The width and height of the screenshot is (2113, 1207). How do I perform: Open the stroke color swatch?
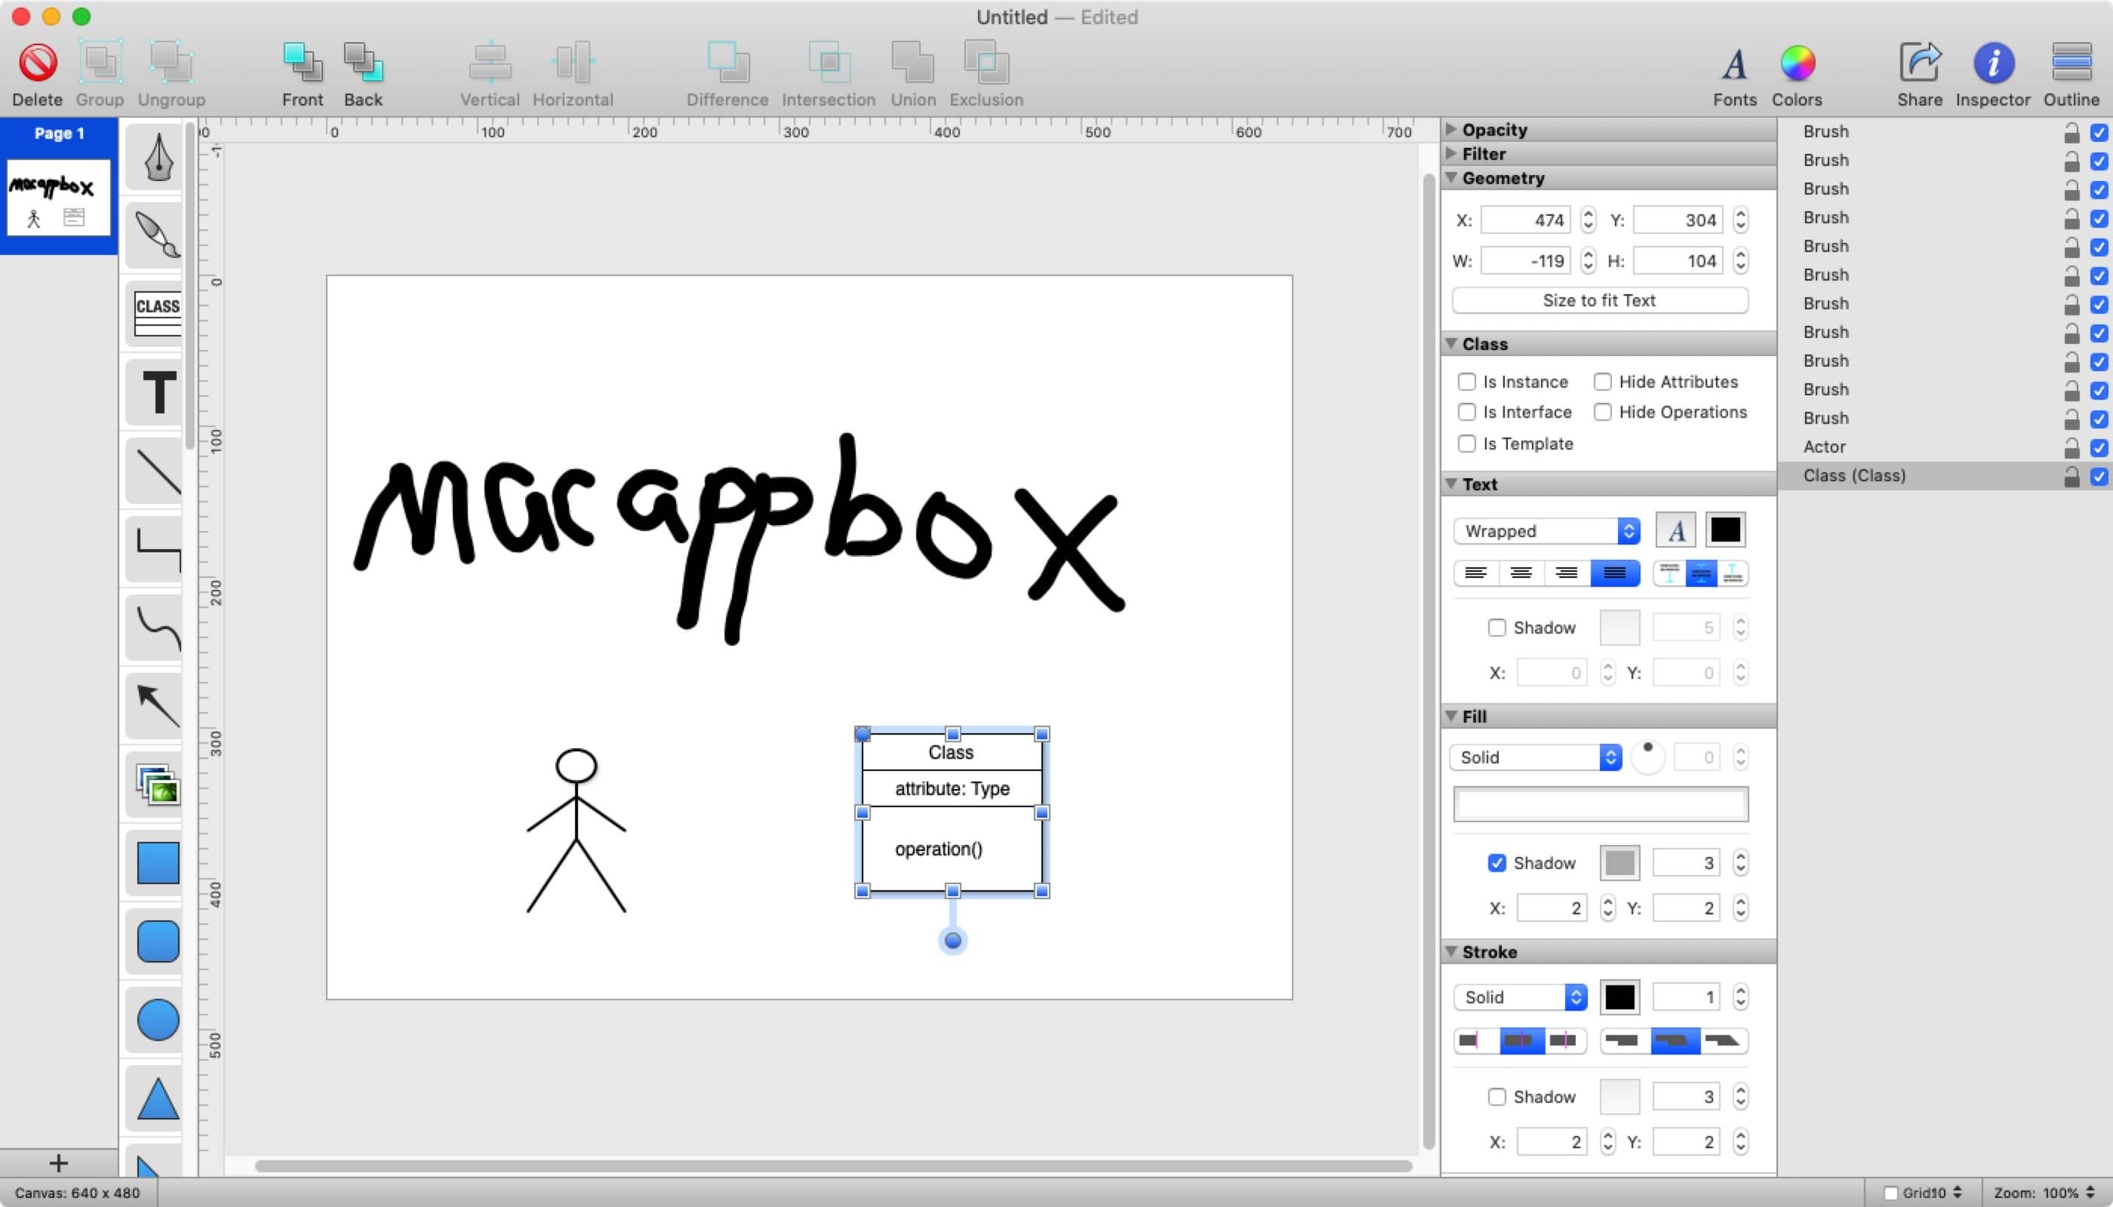[x=1619, y=997]
